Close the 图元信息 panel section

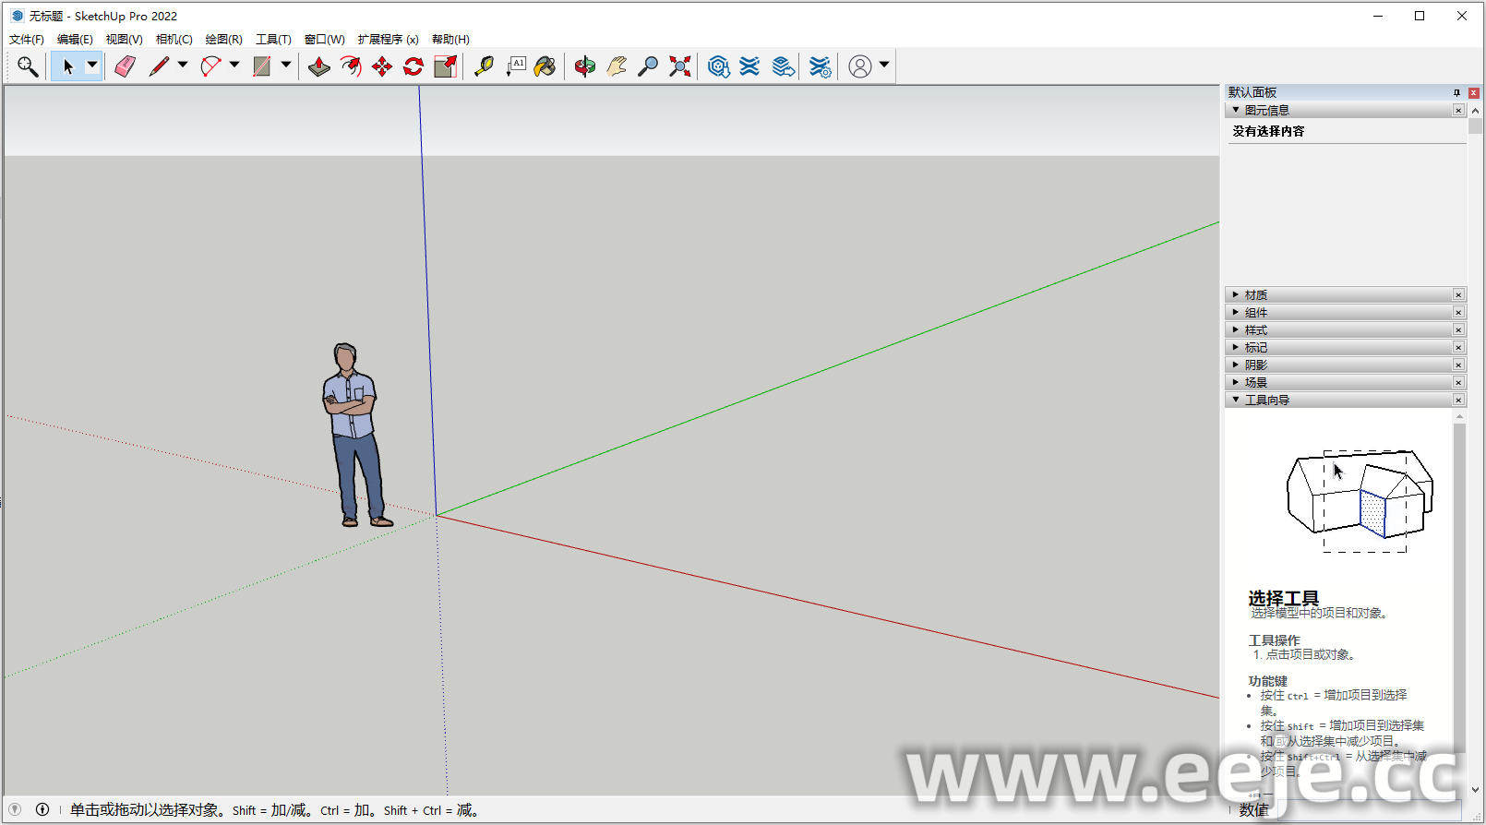(x=1458, y=111)
